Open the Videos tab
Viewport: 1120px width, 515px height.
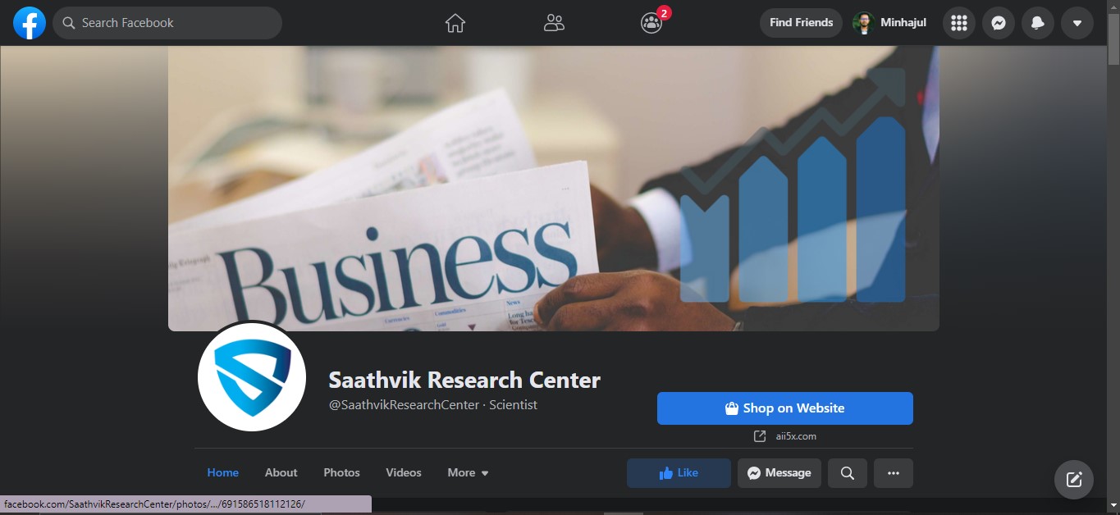click(404, 473)
